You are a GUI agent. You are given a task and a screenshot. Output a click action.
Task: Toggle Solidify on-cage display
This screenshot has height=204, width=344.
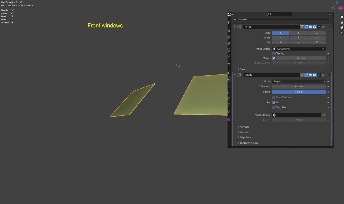[x=302, y=75]
